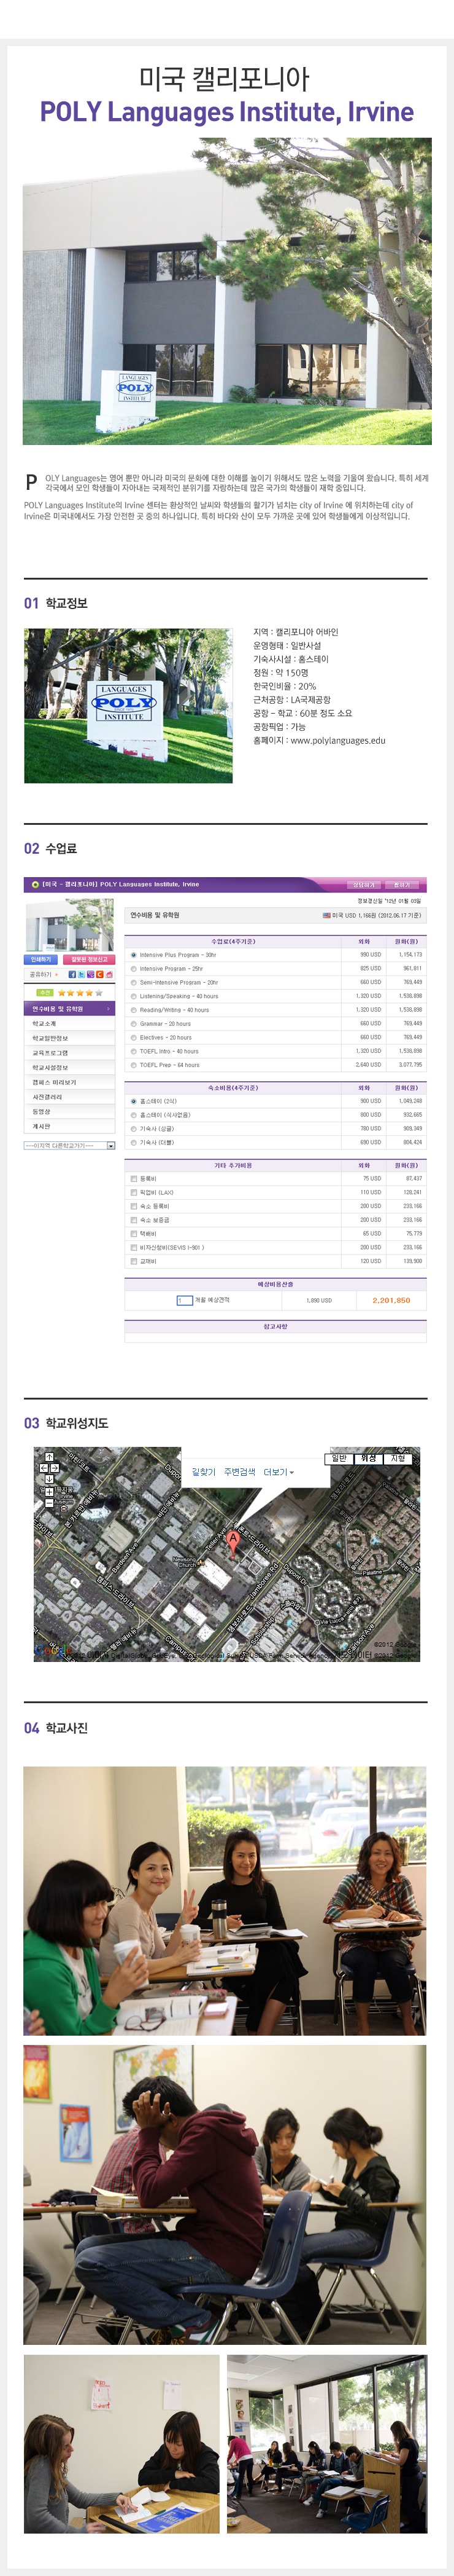
Task: Check the 교재비 checkbox
Action: 134,1262
